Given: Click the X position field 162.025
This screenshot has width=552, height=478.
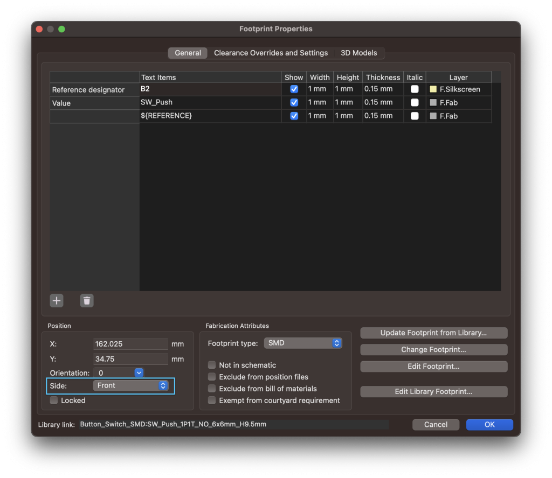Looking at the screenshot, I should [x=130, y=344].
